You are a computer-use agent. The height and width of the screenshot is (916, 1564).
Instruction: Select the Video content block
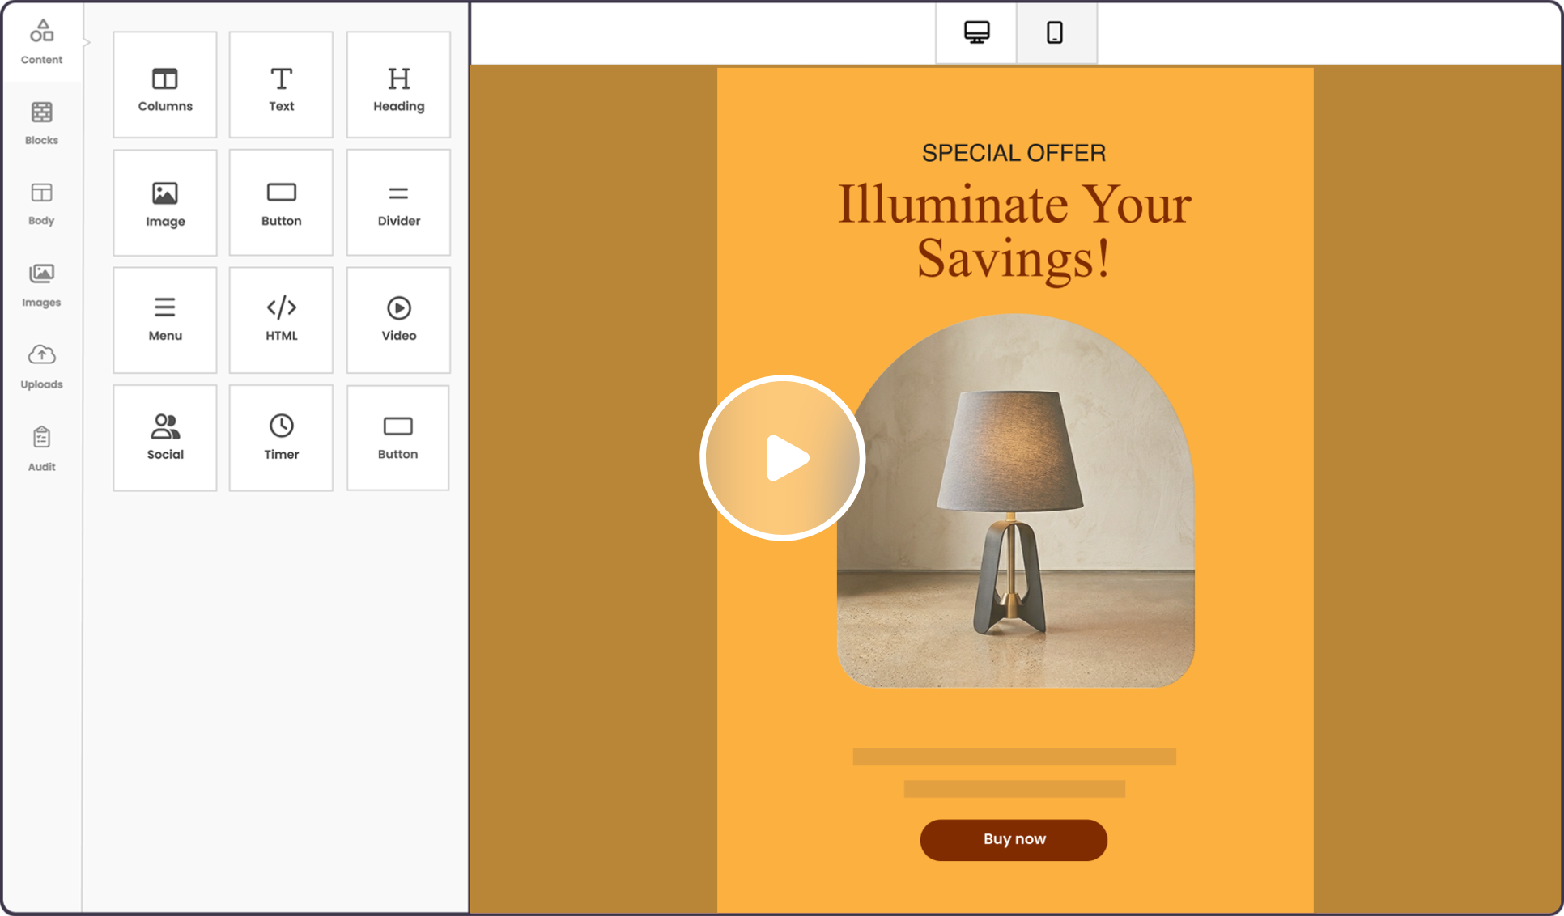click(398, 320)
